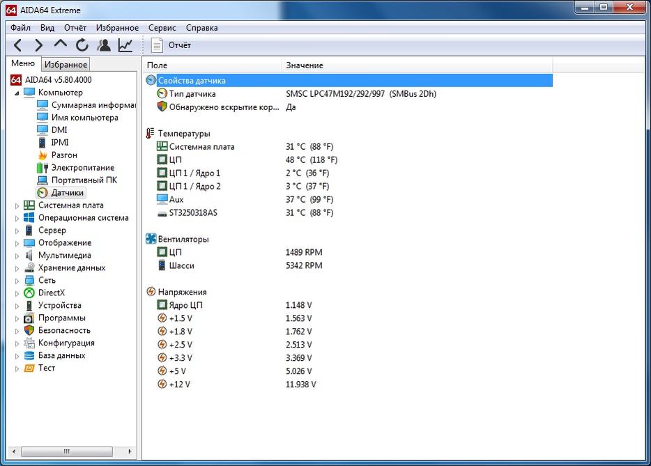The height and width of the screenshot is (466, 651).
Task: Collapse the Компьютер tree node
Action: pyautogui.click(x=17, y=93)
